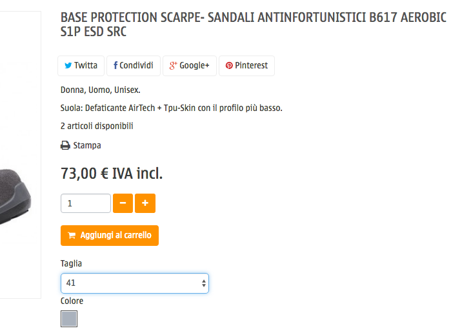Click the Google+ logo icon
451x333 pixels.
pyautogui.click(x=173, y=66)
